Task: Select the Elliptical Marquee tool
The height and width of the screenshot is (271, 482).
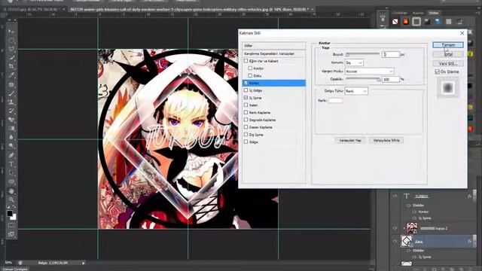Action: click(x=11, y=40)
